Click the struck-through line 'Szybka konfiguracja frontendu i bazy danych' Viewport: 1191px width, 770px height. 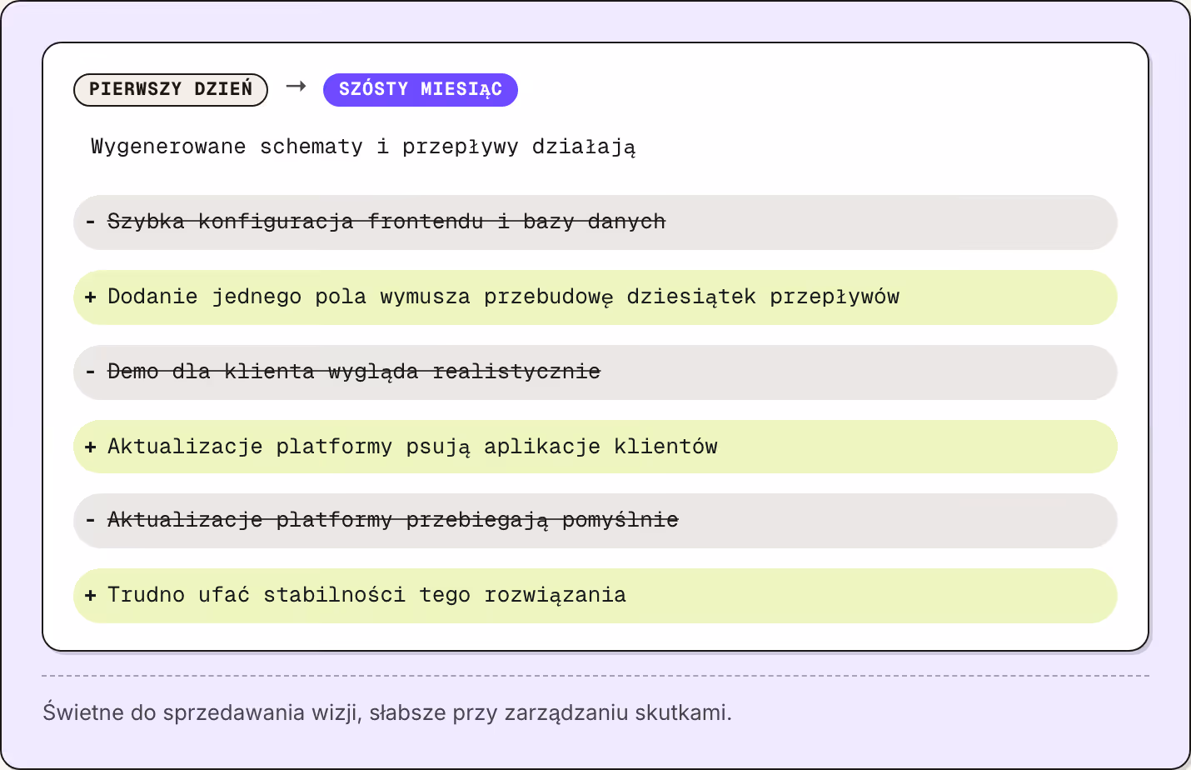[x=595, y=222]
